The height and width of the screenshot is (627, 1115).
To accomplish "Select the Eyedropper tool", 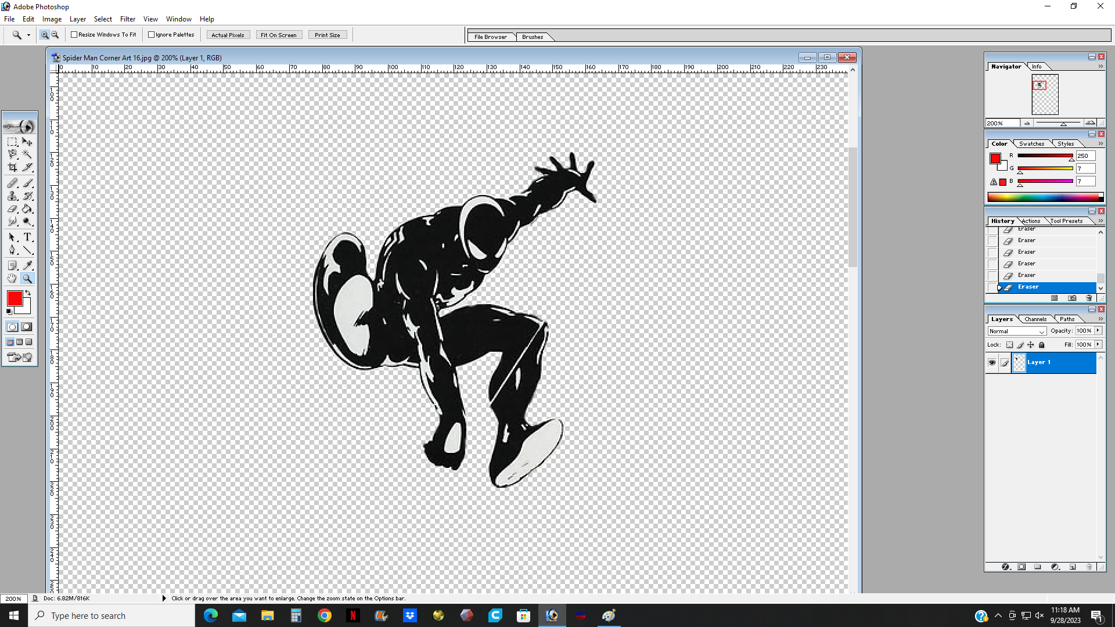I will point(27,265).
